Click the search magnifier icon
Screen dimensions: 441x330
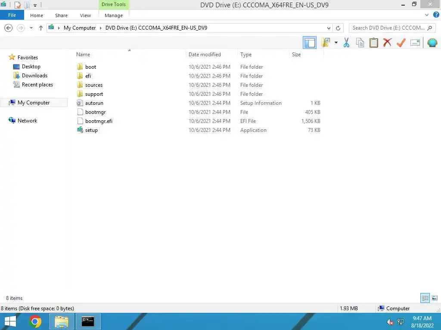(x=430, y=28)
